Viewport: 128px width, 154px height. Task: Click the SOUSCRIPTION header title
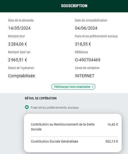click(74, 6)
